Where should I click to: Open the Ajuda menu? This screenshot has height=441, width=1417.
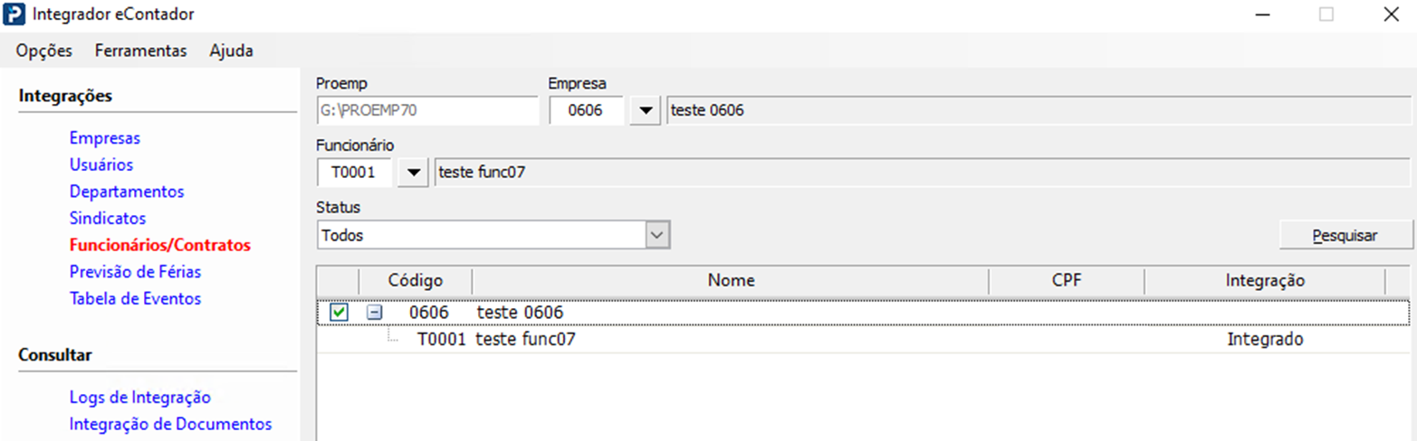click(x=231, y=51)
